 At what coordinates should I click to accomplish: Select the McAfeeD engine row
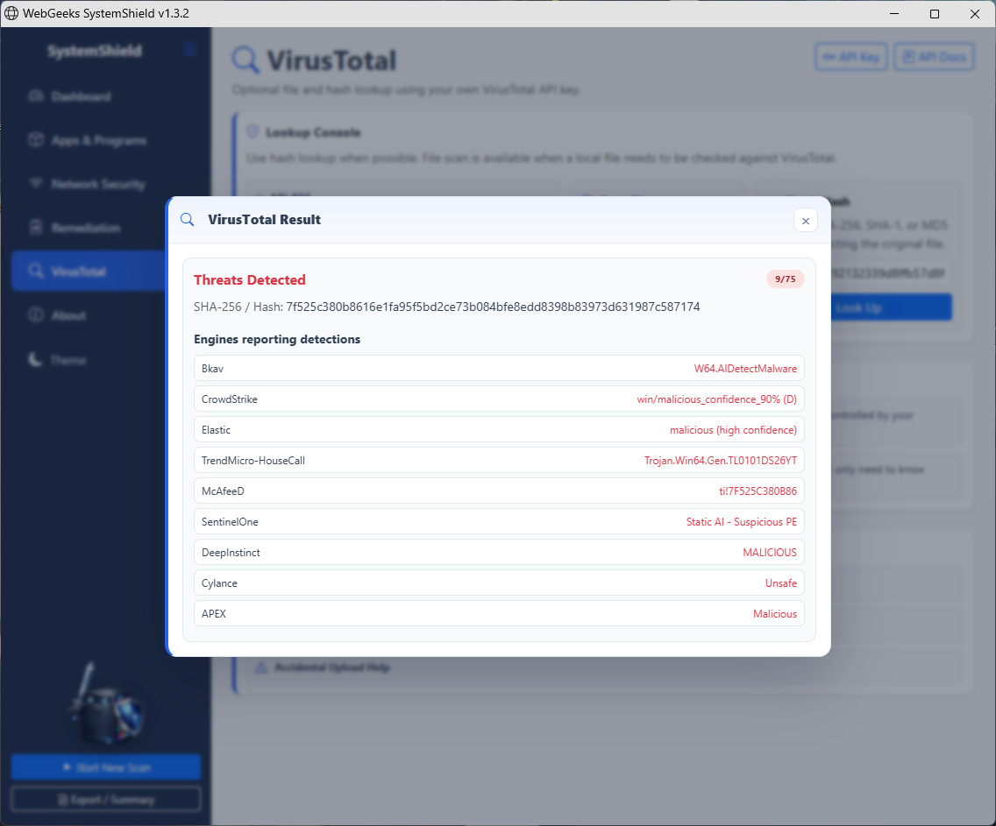click(x=499, y=491)
